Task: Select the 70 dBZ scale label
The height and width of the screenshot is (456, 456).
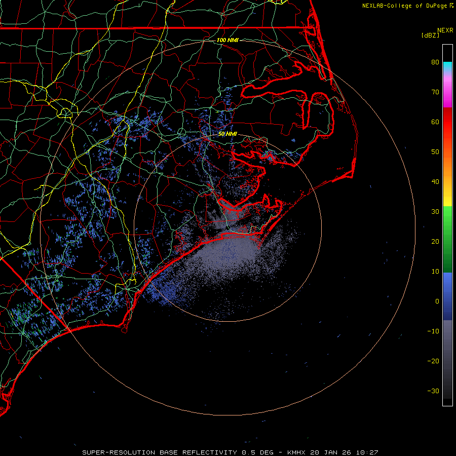Action: pos(435,92)
